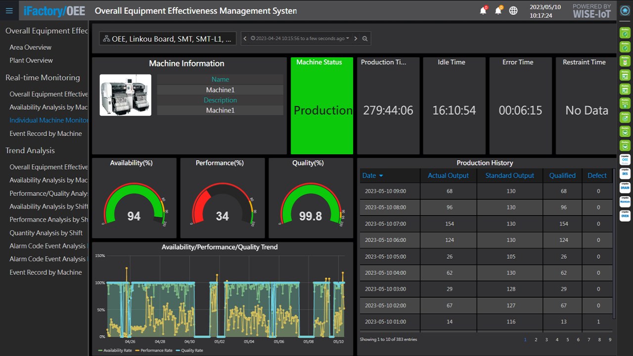633x356 pixels.
Task: Open the time range picker dropdown
Action: (300, 39)
